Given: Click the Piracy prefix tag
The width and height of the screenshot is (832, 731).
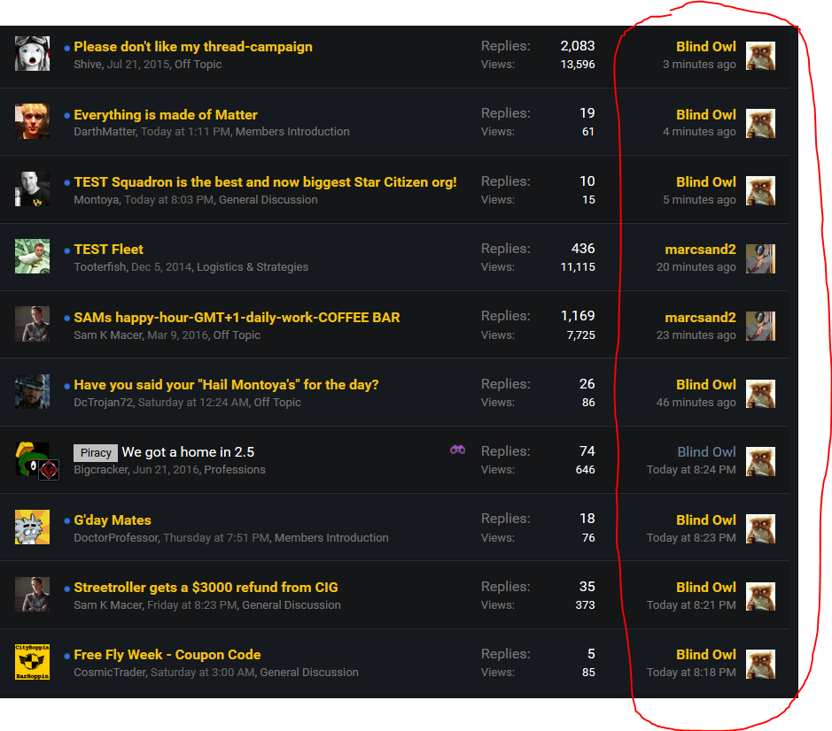Looking at the screenshot, I should point(96,453).
